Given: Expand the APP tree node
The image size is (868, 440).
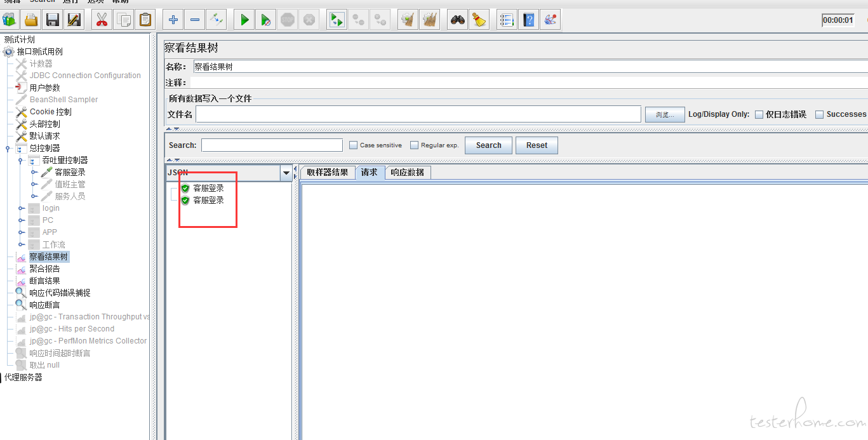Looking at the screenshot, I should 21,232.
